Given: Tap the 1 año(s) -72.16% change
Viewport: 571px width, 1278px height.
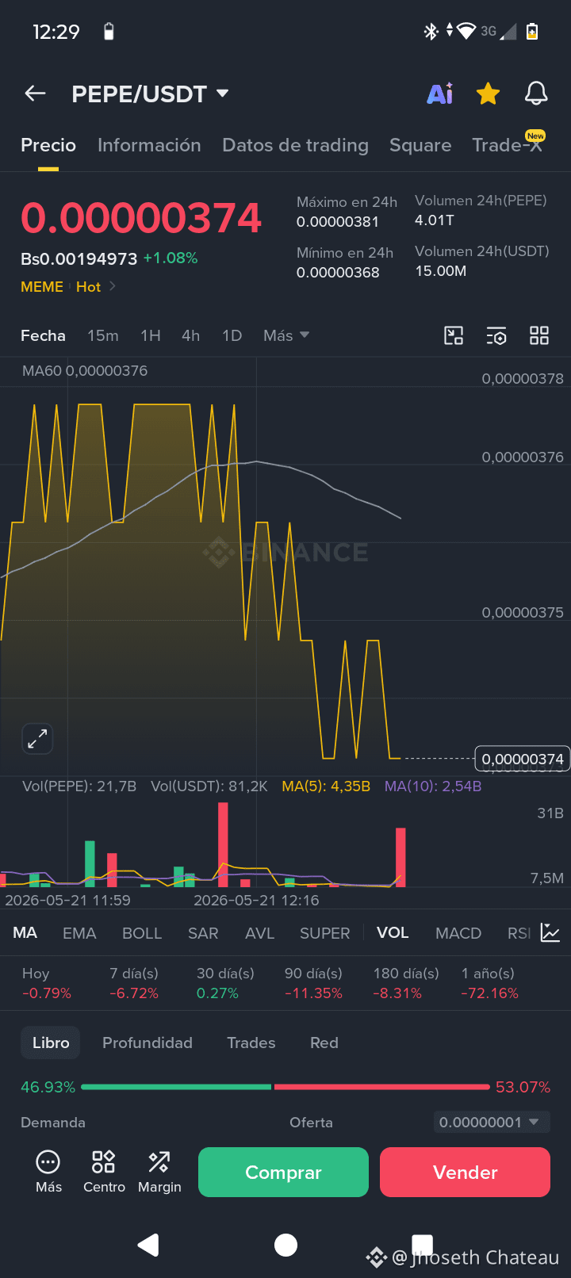Looking at the screenshot, I should pyautogui.click(x=489, y=983).
